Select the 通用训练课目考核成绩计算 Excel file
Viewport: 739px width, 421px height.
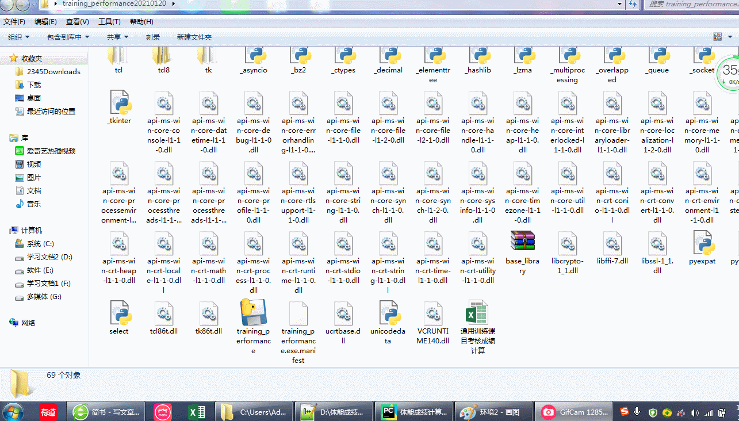tap(478, 327)
